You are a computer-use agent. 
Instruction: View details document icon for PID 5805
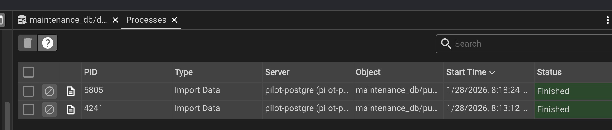coord(70,91)
